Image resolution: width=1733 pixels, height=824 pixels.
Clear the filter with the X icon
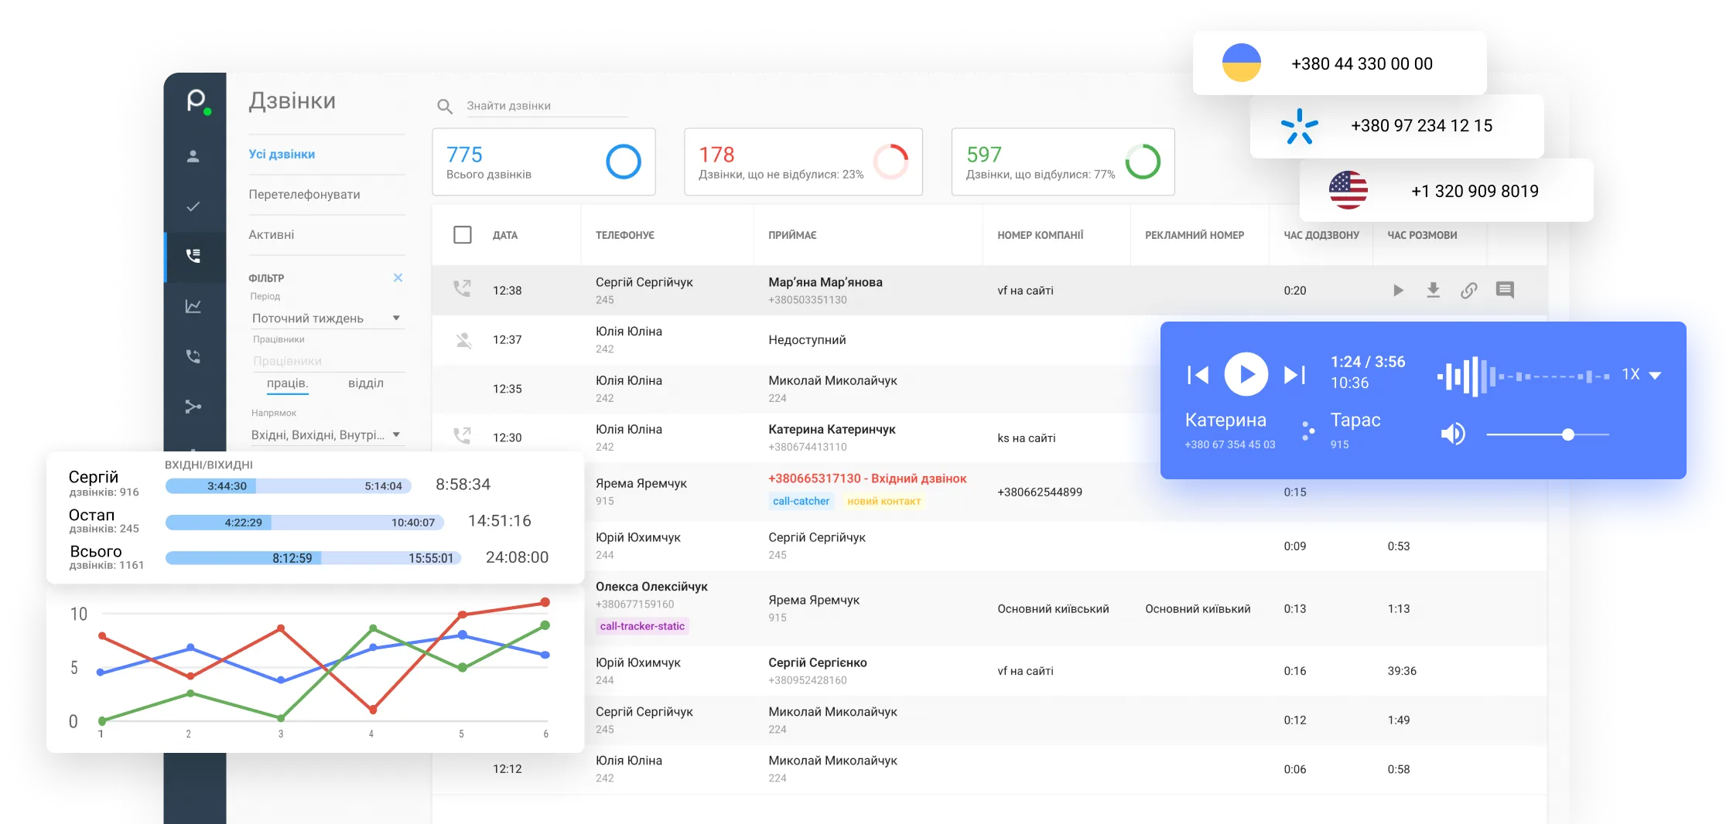click(398, 278)
